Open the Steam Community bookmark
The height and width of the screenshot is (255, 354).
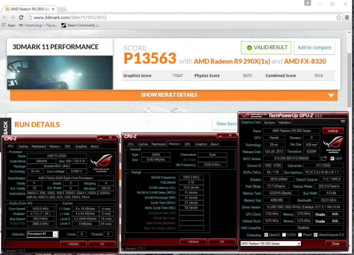[81, 25]
